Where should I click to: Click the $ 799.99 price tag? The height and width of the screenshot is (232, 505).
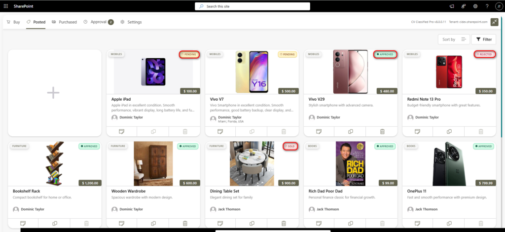(x=486, y=183)
